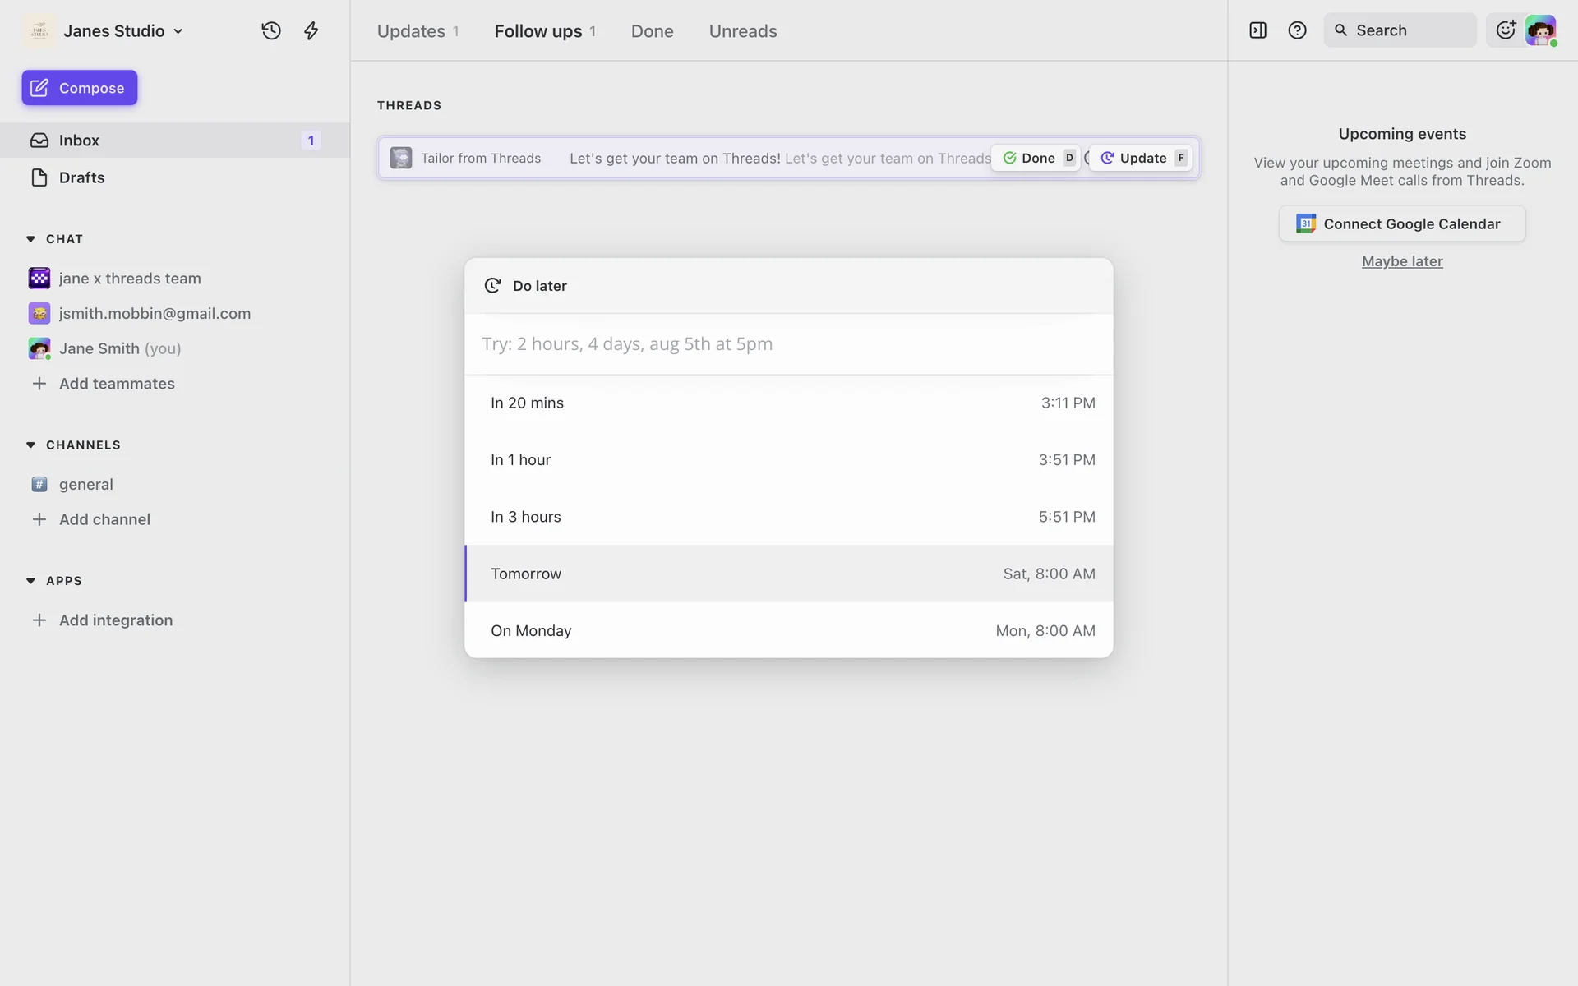Click the emoji status icon

coord(1505,30)
